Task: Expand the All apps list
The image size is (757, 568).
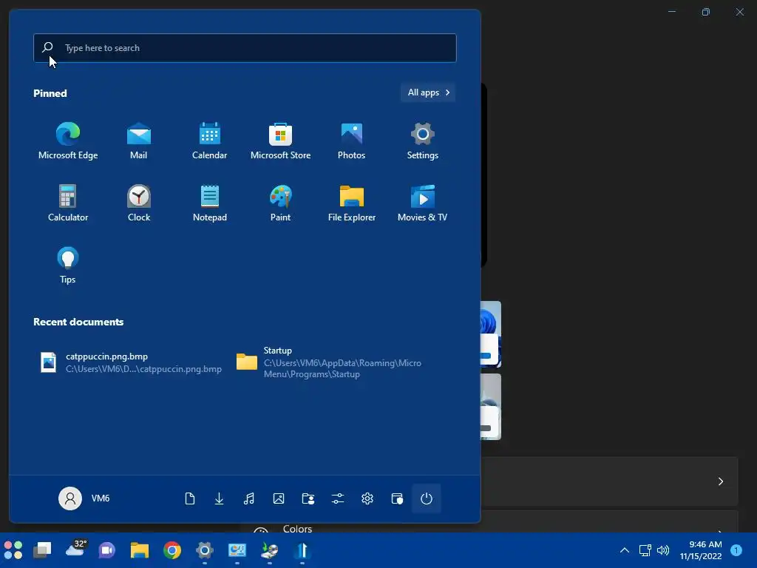Action: 428,92
